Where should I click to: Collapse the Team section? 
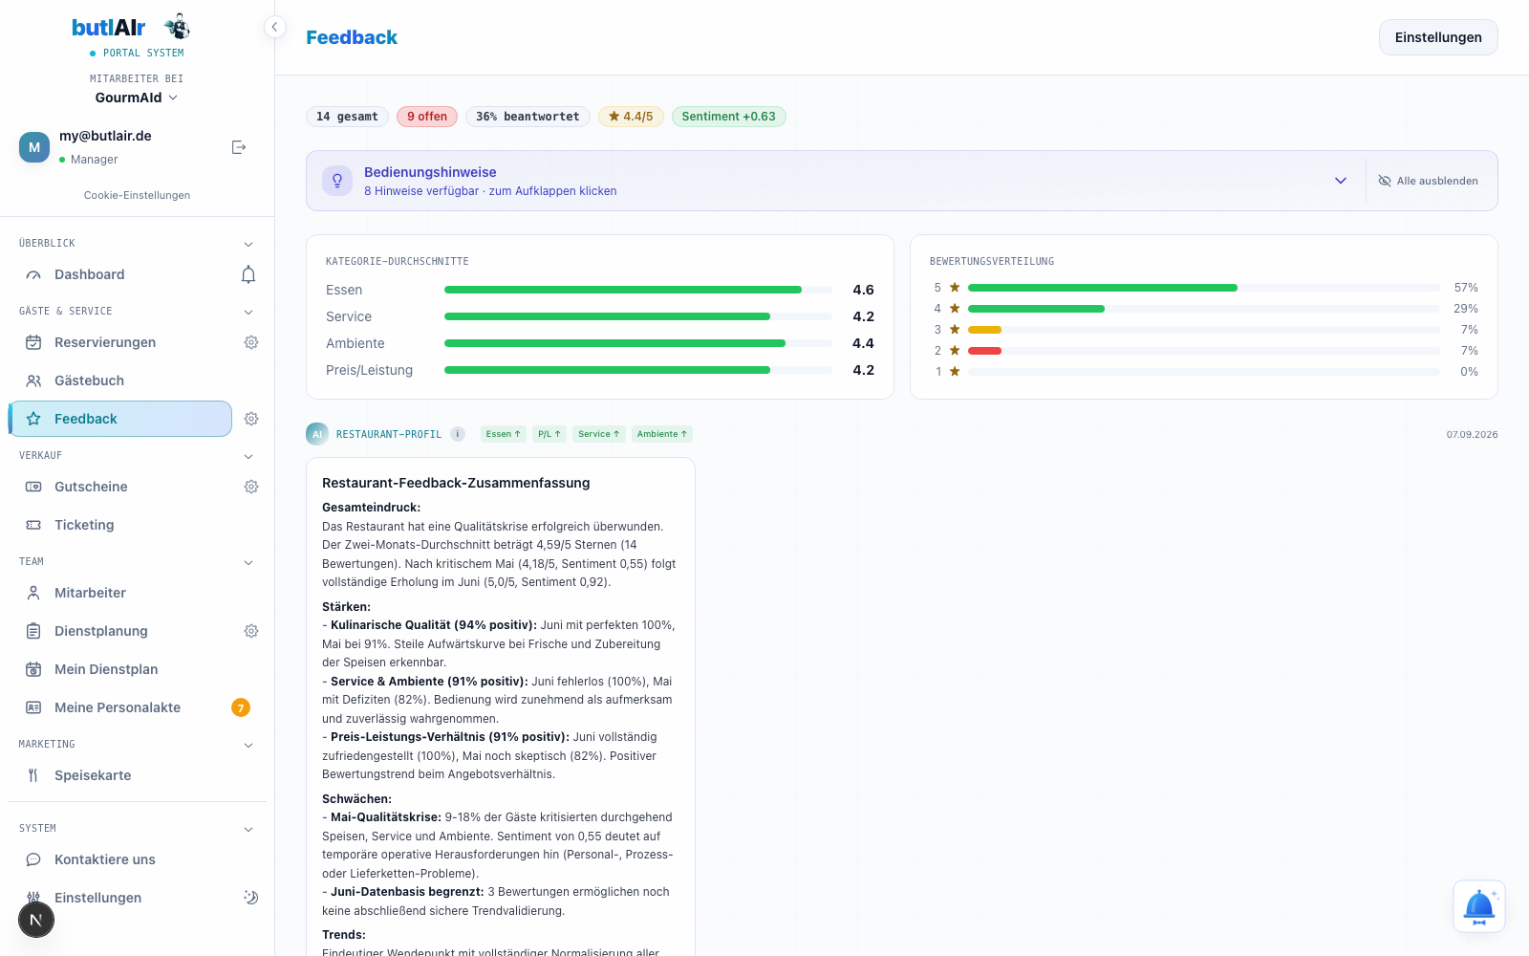[x=248, y=562]
